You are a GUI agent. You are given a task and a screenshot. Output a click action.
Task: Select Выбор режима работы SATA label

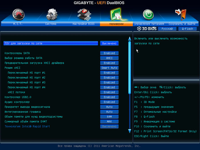pos(23,58)
